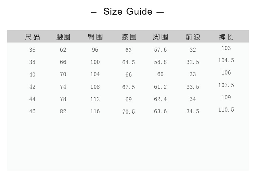Image resolution: width=255 pixels, height=182 pixels.
Task: Click the leg opening value 57.6
Action: click(160, 50)
